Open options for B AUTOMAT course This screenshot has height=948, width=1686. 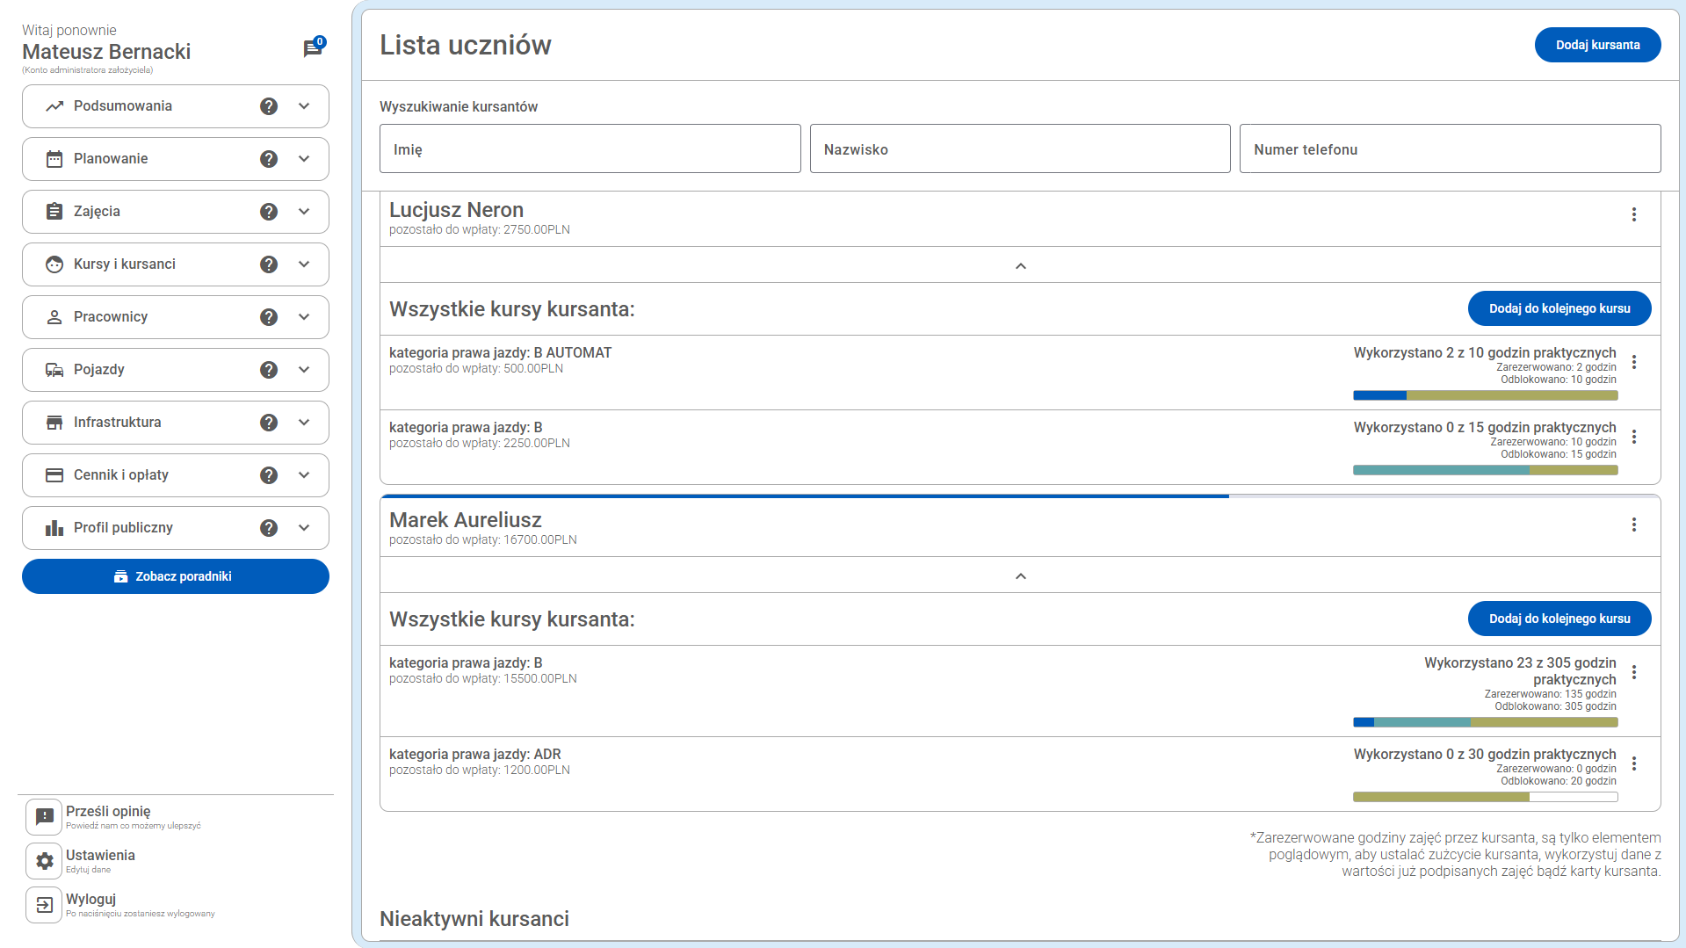point(1633,362)
